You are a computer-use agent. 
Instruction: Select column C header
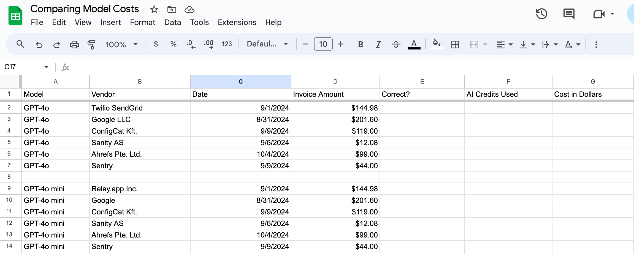240,81
